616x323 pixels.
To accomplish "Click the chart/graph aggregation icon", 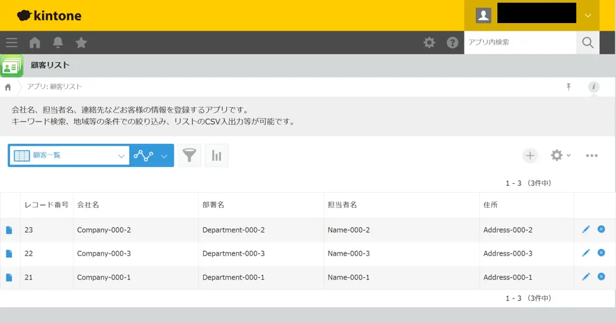I will [x=217, y=155].
